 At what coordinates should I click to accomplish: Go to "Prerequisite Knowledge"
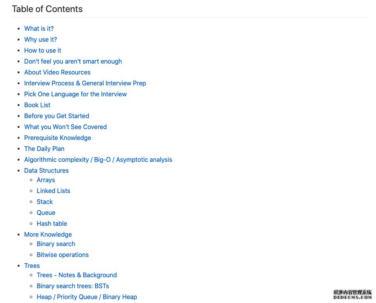click(57, 138)
